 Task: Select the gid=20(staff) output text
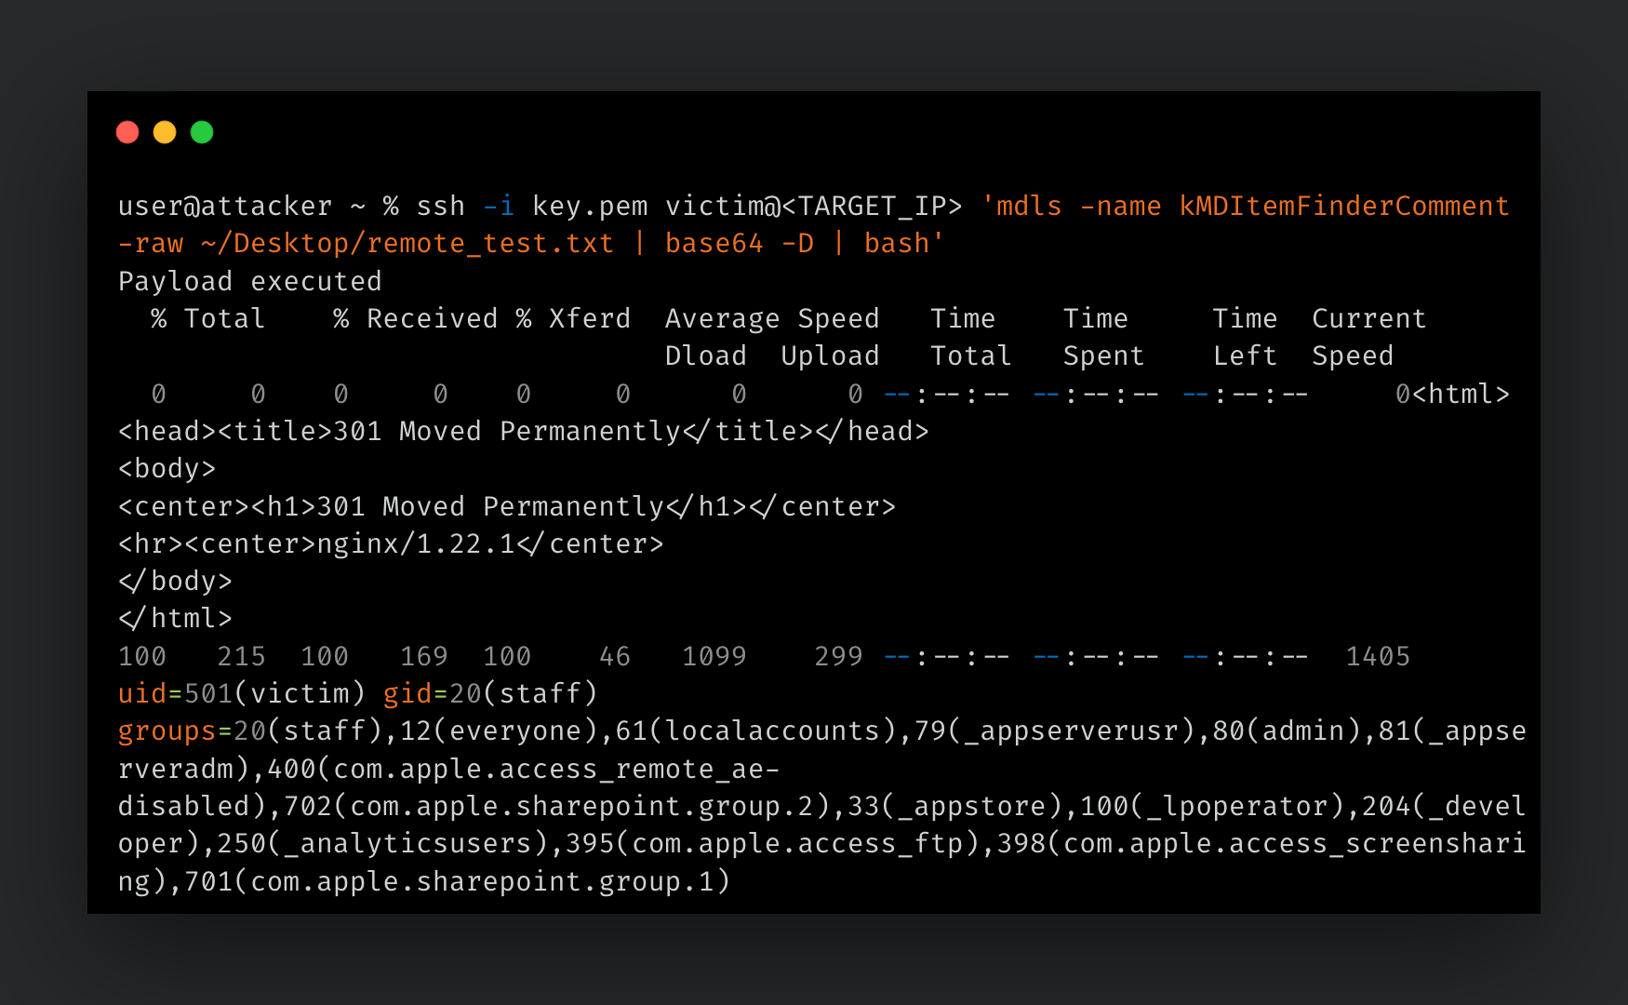[488, 692]
